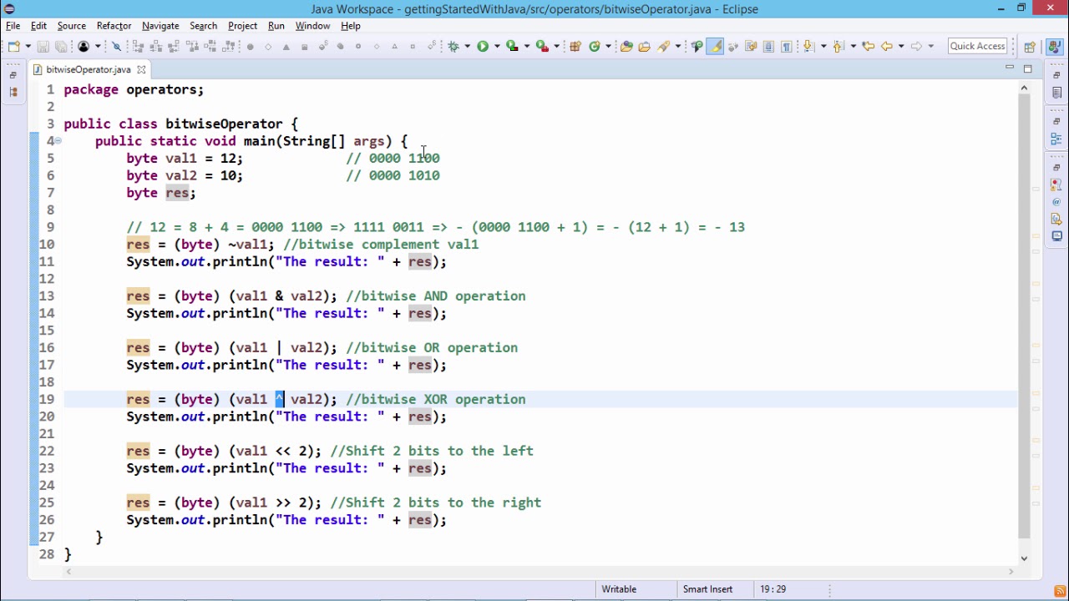Image resolution: width=1069 pixels, height=601 pixels.
Task: Open the Problems view icon
Action: pyautogui.click(x=1056, y=184)
